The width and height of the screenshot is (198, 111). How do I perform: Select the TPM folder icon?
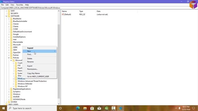pyautogui.click(x=16, y=76)
